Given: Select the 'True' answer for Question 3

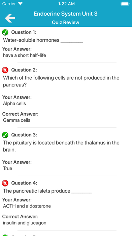Looking at the screenshot, I should (8, 169).
